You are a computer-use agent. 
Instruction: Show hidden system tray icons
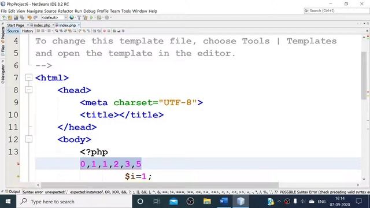click(x=279, y=202)
